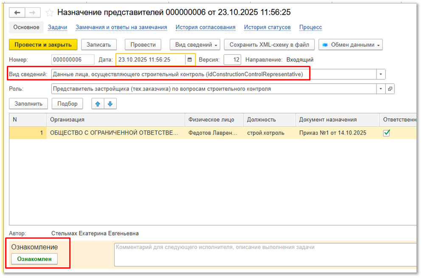
Task: Go to Замечания и ответы на замечания tab
Action: (x=121, y=27)
